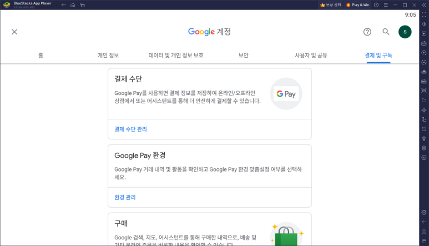Open the 데이터 및 개인 정보 보호 tab

pyautogui.click(x=176, y=56)
